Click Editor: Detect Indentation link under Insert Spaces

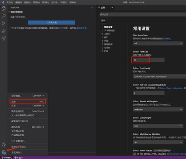176,154
